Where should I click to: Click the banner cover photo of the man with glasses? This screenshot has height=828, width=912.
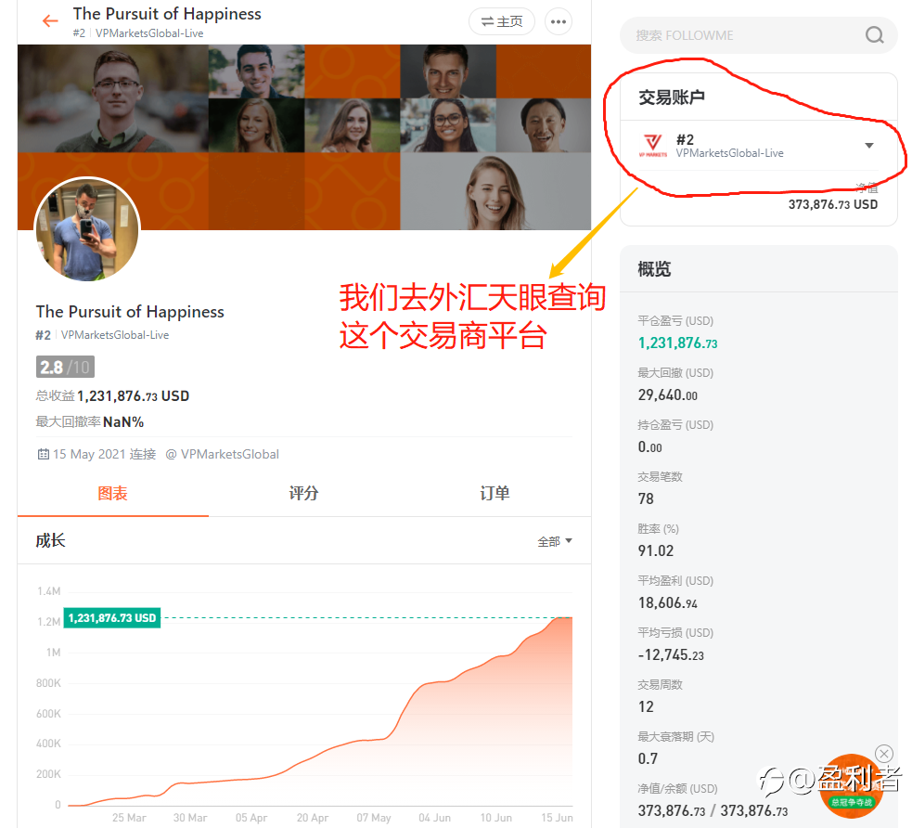point(113,98)
